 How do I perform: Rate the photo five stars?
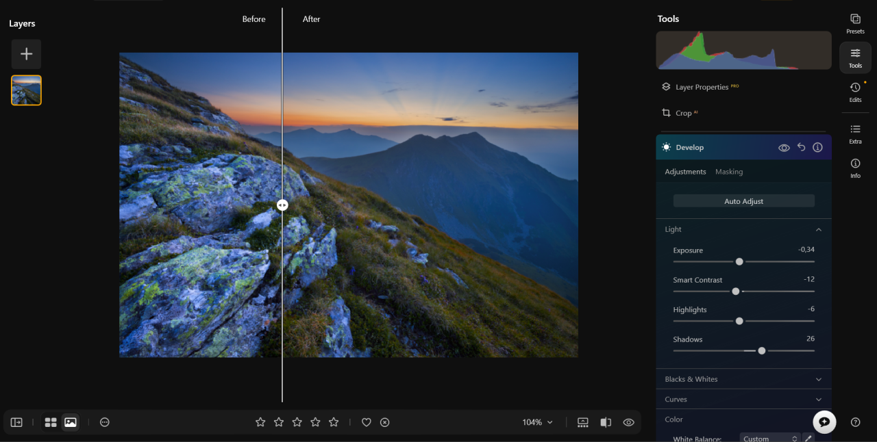(x=334, y=422)
